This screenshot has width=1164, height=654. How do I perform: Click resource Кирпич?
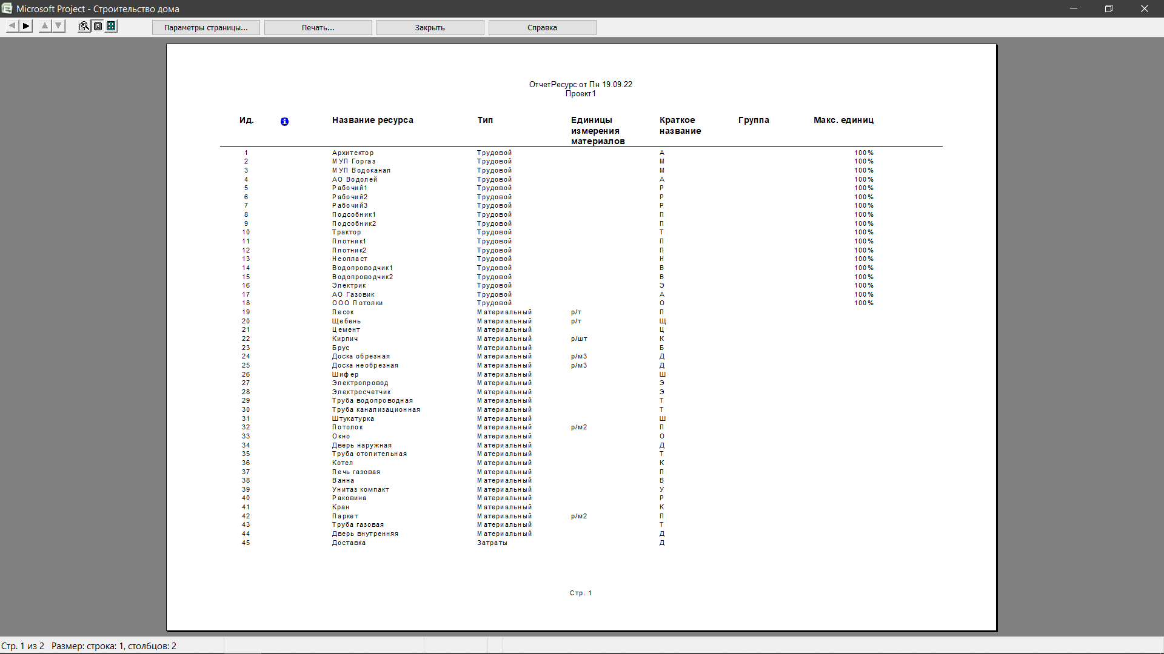click(x=345, y=339)
